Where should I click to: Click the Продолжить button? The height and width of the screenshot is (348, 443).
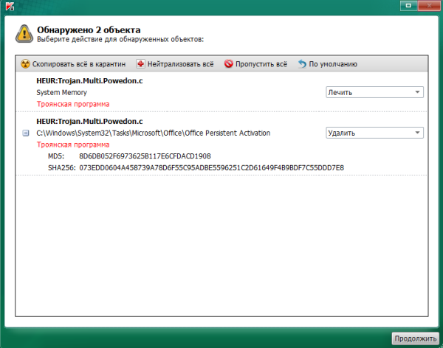point(415,338)
